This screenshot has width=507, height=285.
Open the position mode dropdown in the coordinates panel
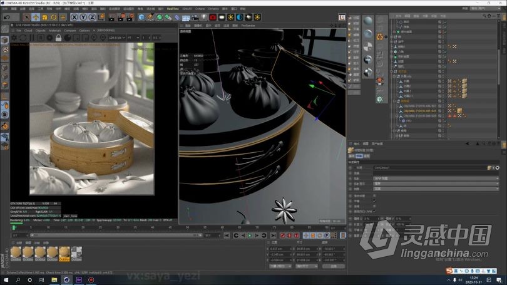(280, 266)
